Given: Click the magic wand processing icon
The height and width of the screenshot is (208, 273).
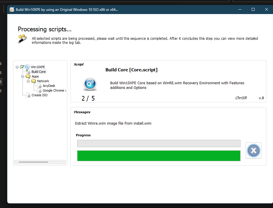Looking at the screenshot, I should 22,39.
